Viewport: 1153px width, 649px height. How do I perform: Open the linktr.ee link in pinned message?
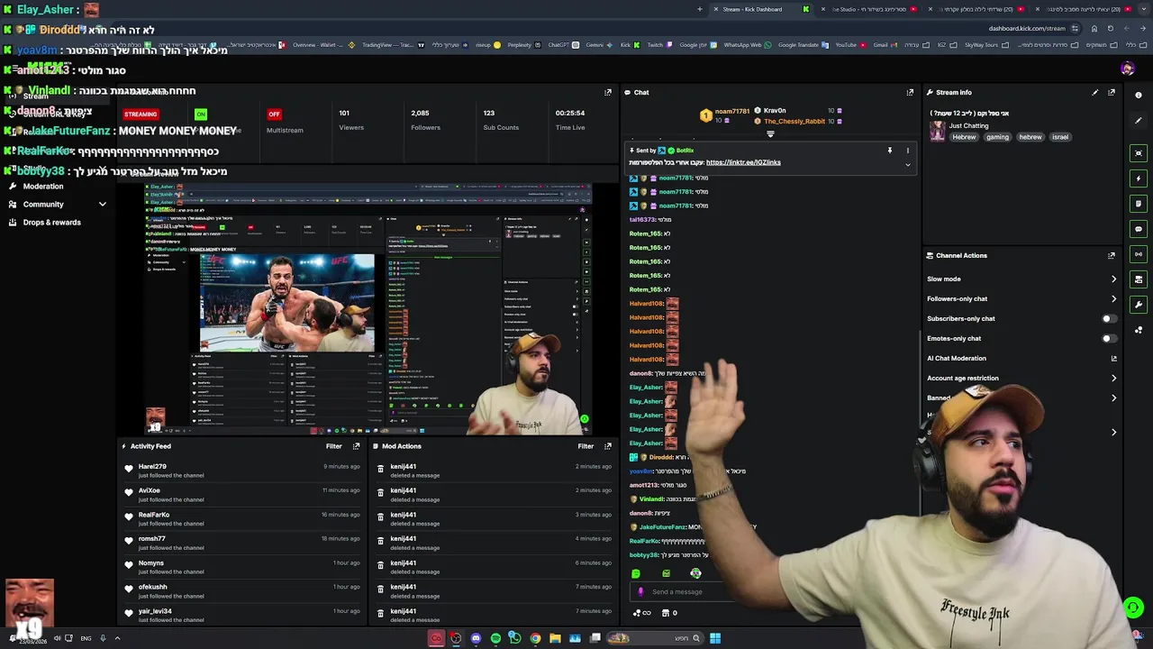coord(743,162)
